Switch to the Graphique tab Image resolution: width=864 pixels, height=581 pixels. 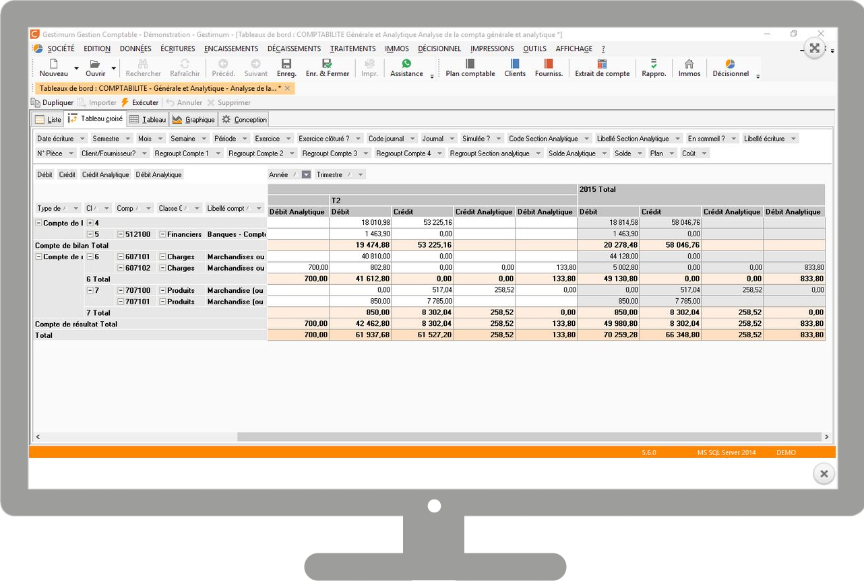(193, 118)
